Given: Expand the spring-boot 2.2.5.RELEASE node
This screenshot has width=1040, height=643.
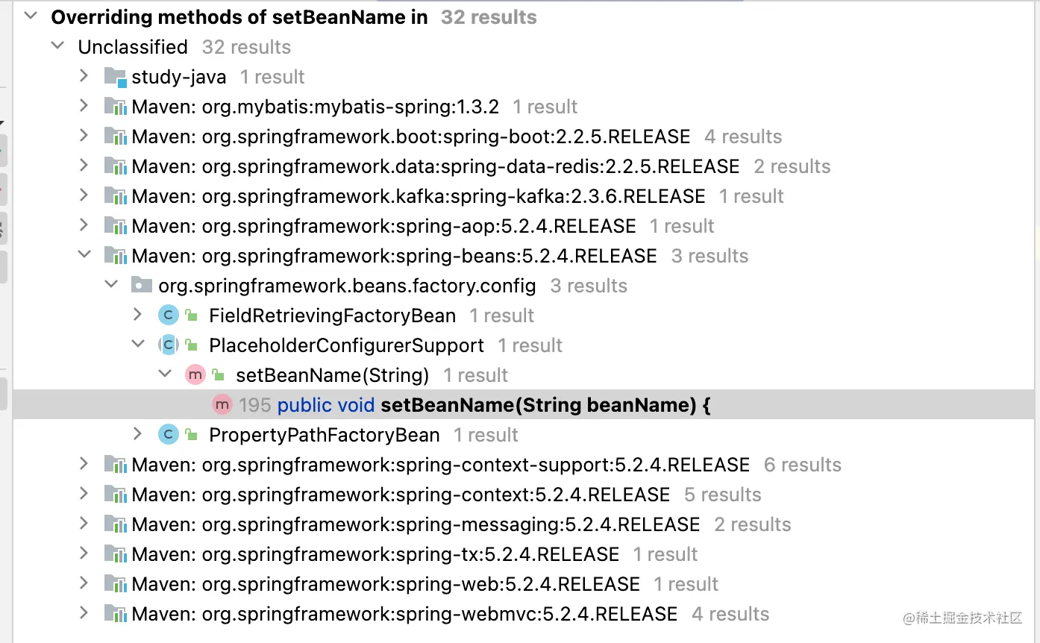Looking at the screenshot, I should [x=84, y=136].
